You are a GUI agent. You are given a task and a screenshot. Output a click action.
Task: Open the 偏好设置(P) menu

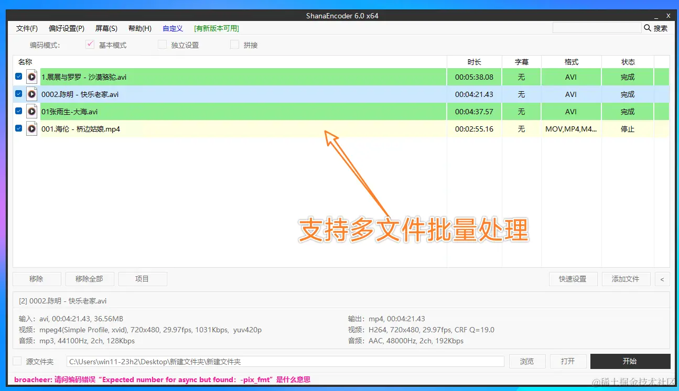pyautogui.click(x=67, y=28)
